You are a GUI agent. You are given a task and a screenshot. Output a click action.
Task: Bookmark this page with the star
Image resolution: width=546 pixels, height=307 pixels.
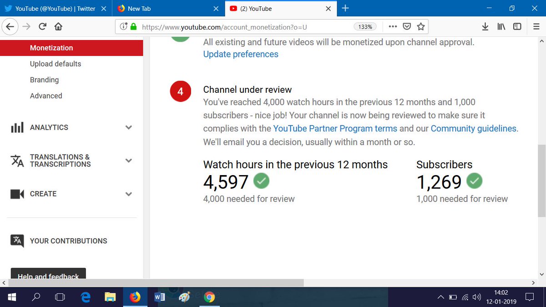[421, 27]
